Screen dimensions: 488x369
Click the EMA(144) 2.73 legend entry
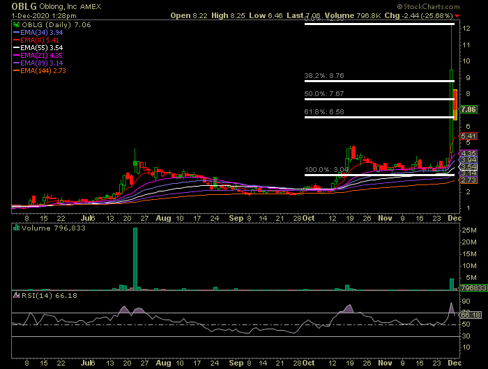coord(40,71)
